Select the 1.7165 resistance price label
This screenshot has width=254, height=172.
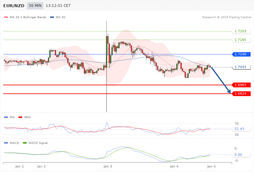pyautogui.click(x=241, y=40)
